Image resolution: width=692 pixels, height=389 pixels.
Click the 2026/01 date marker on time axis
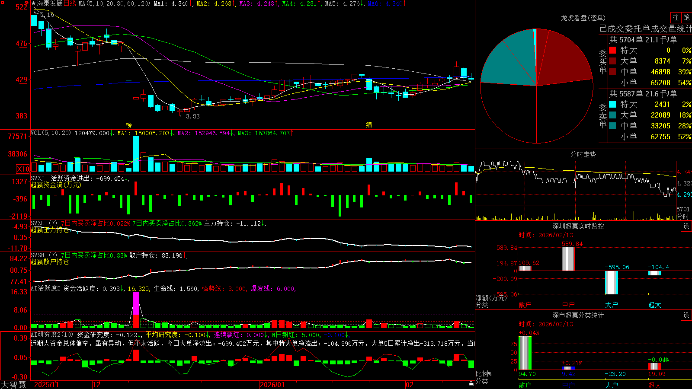[x=272, y=385]
